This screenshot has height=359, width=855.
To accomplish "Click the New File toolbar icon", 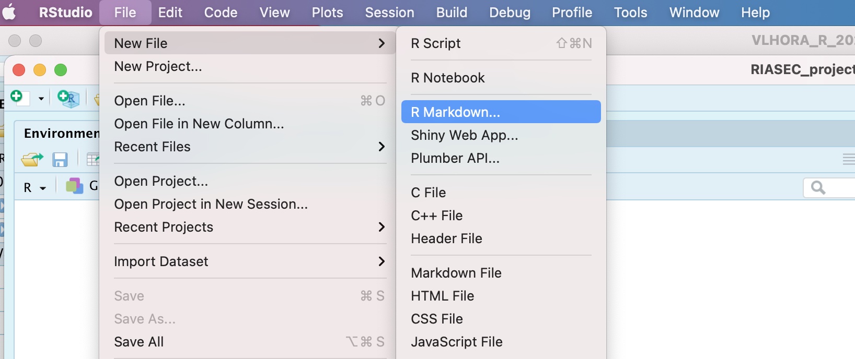I will 19,98.
